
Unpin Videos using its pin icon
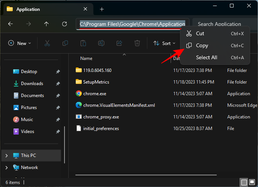58,132
